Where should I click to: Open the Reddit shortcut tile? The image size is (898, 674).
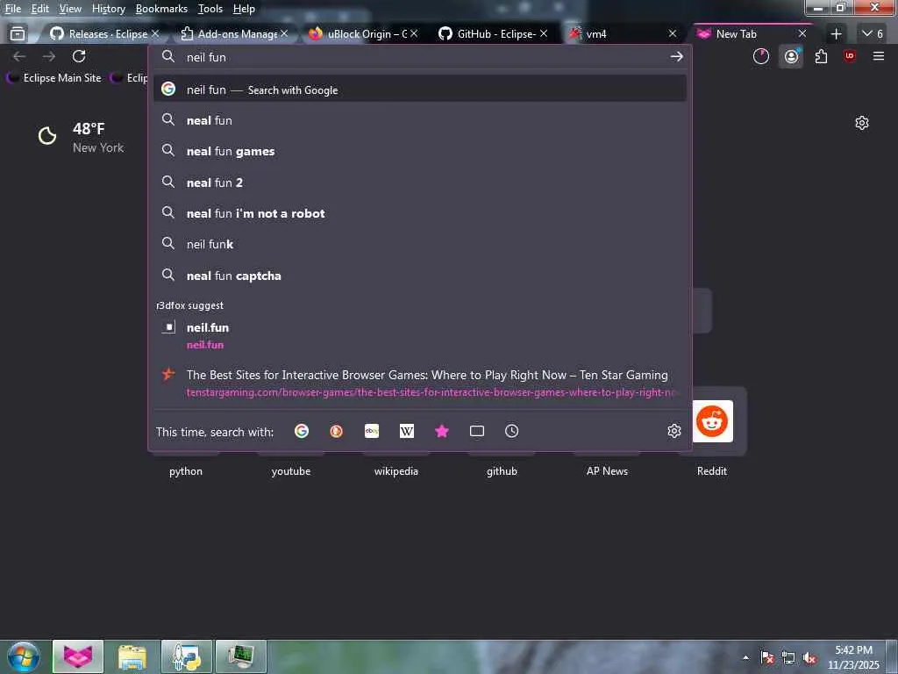tap(712, 421)
